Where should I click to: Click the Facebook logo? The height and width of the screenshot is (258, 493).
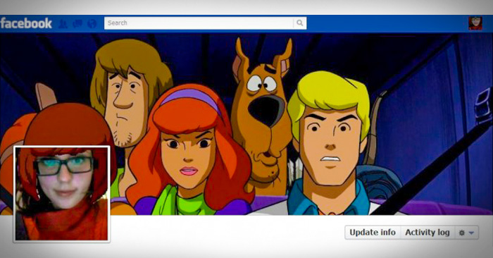click(26, 23)
